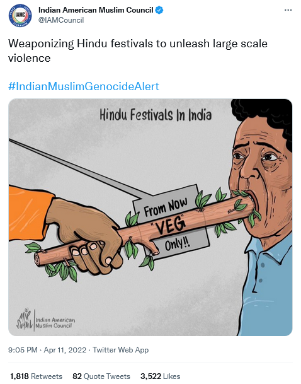Follow the #IndianMuslimGenocideAlert hashtag
The width and height of the screenshot is (301, 384).
pos(84,86)
